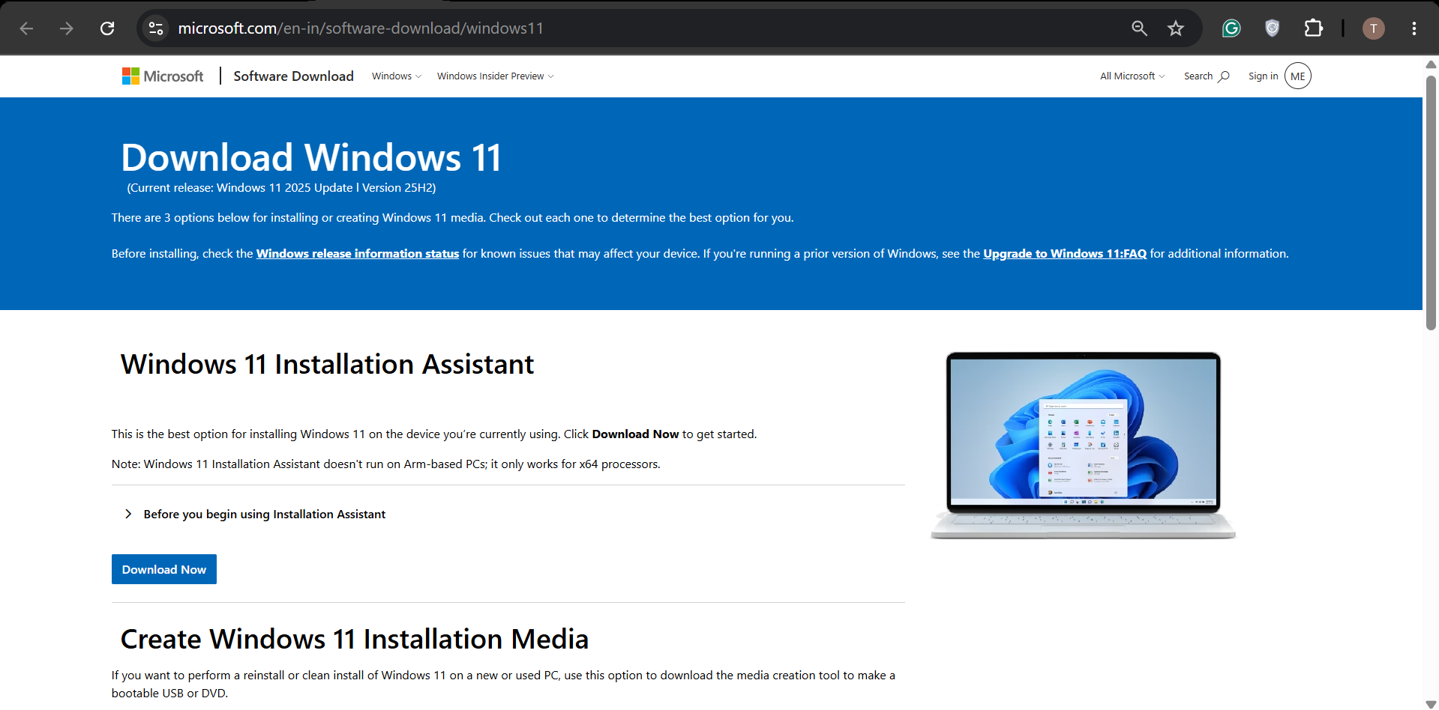Go forward in browser history

click(67, 28)
